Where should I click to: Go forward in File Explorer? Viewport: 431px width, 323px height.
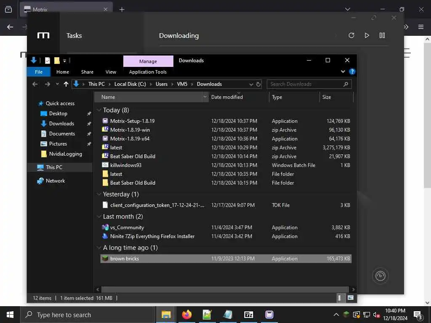pos(47,84)
